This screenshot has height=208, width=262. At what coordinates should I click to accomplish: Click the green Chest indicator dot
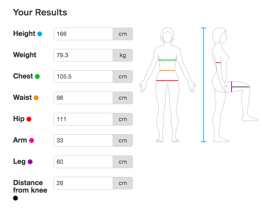tap(37, 77)
